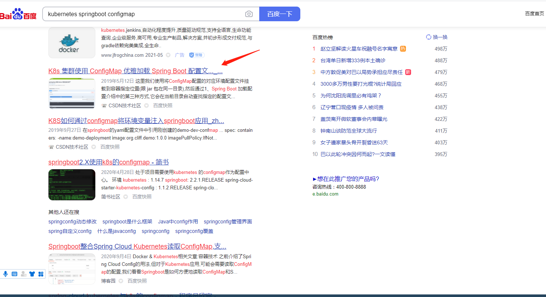Screen dimensions: 546x297
Task: Search related term springboot是什么框架
Action: point(127,222)
